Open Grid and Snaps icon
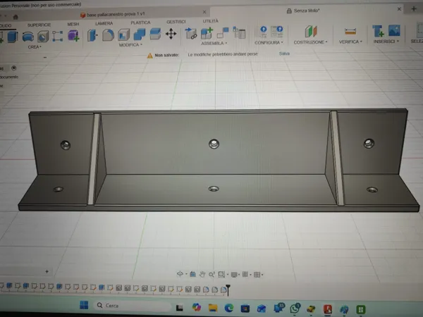423x317 pixels. pos(245,275)
